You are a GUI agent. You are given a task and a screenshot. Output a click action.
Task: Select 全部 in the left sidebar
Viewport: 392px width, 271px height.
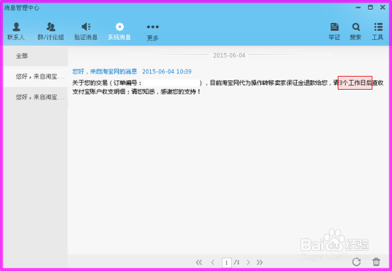pos(35,56)
